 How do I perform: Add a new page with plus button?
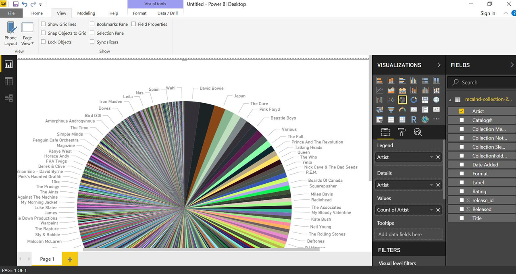tap(70, 259)
